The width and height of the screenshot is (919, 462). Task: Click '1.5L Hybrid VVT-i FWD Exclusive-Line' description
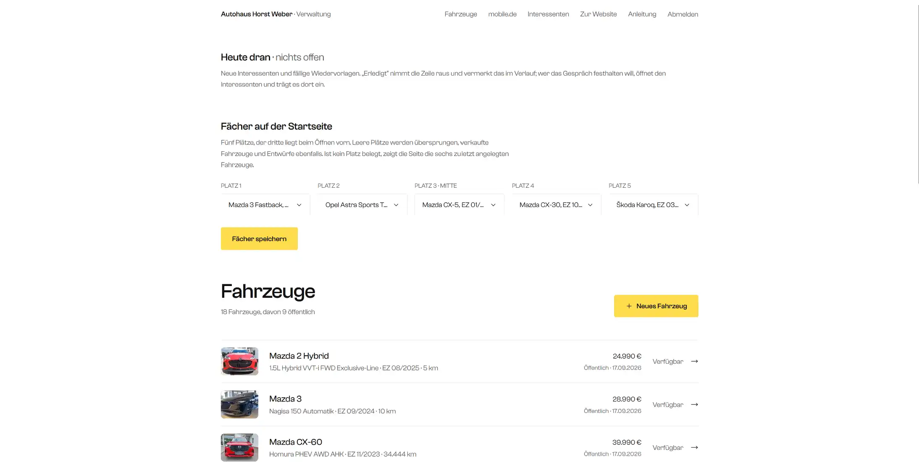(x=354, y=368)
